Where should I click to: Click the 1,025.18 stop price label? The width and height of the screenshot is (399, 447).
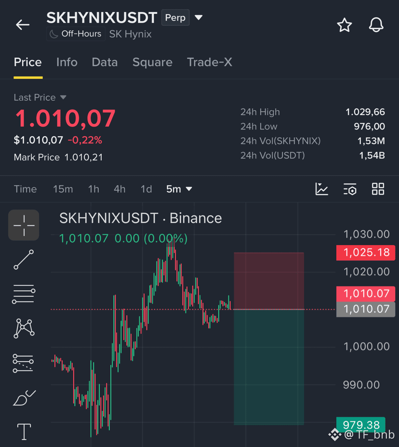click(x=366, y=252)
